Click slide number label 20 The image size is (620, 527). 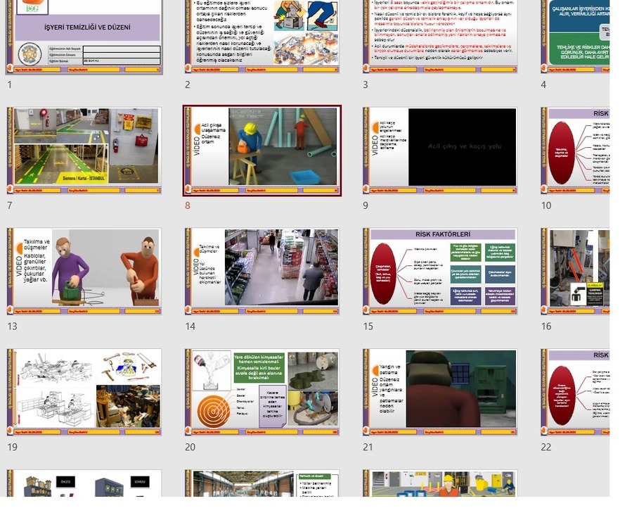point(190,447)
